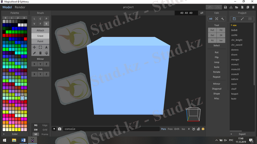Select the Attach brush mode
Screen dimensions: 257x144
40,30
